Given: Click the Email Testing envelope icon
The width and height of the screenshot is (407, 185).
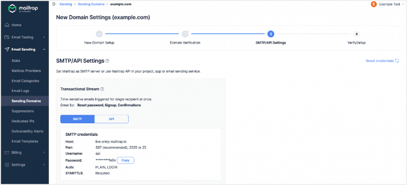Looking at the screenshot, I should tap(7, 37).
